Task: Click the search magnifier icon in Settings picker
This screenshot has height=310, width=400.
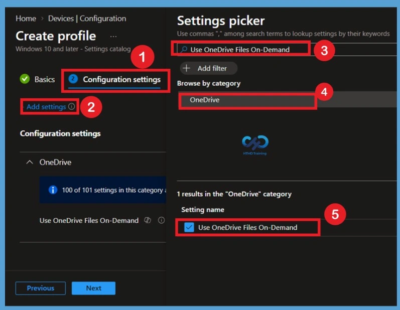Action: click(184, 49)
